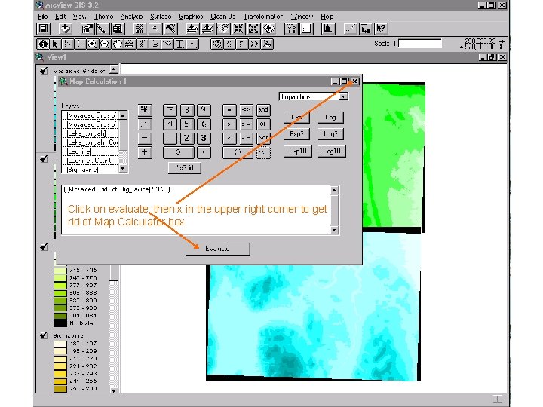Viewport: 543px width, 407px height.
Task: Click the 747 - 776 green legend swatch
Action: (60, 278)
